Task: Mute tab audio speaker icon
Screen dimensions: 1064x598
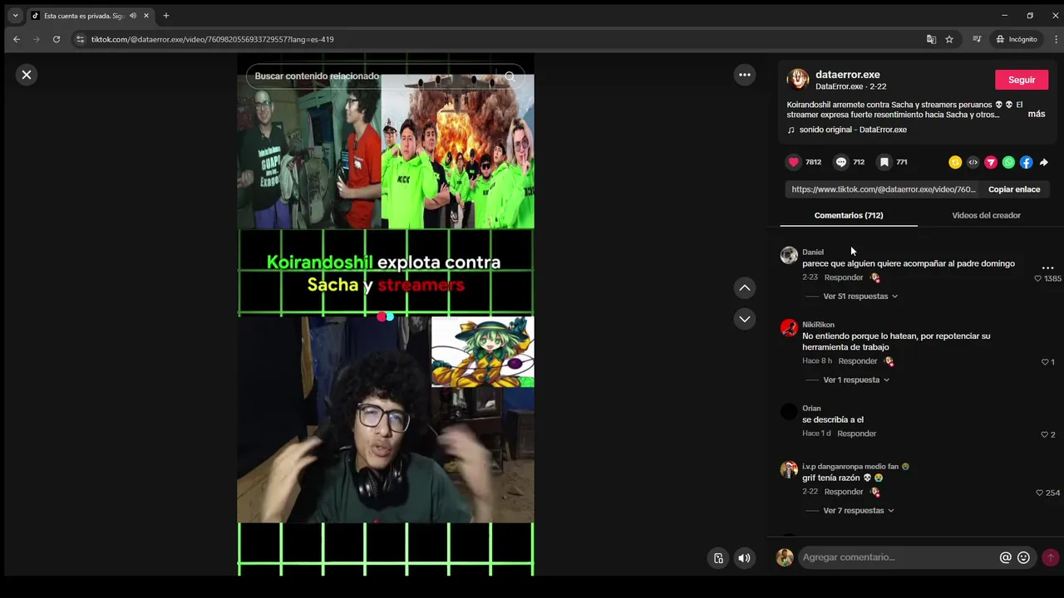Action: point(133,16)
